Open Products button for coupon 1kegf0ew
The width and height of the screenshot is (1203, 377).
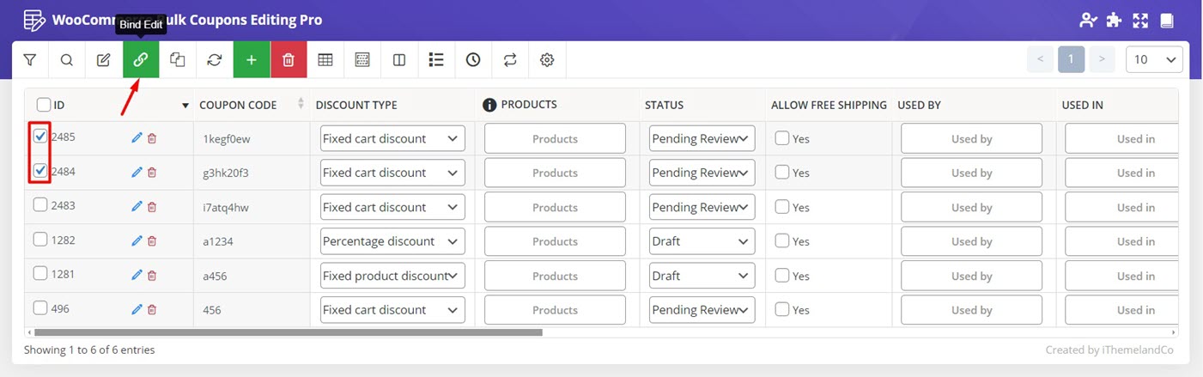coord(555,138)
